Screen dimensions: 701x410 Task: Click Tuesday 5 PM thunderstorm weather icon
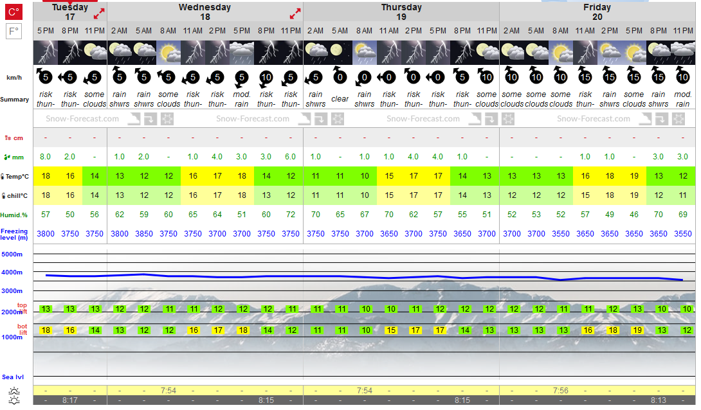coord(46,53)
